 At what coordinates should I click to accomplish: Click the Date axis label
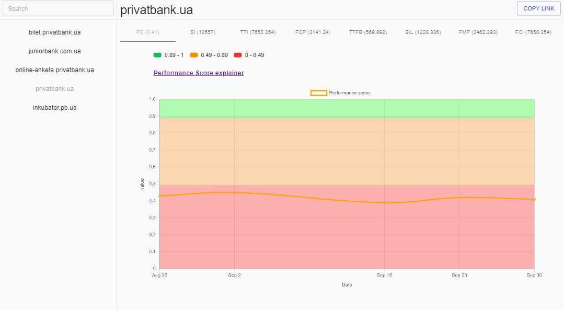pyautogui.click(x=347, y=285)
